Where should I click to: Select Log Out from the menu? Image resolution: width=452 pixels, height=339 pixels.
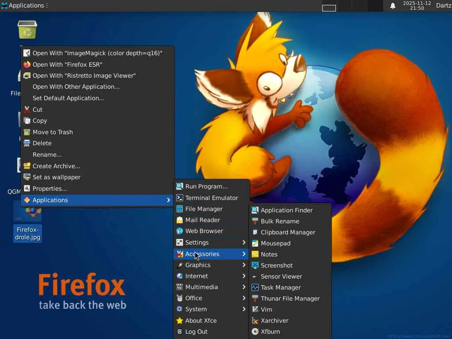(211, 331)
